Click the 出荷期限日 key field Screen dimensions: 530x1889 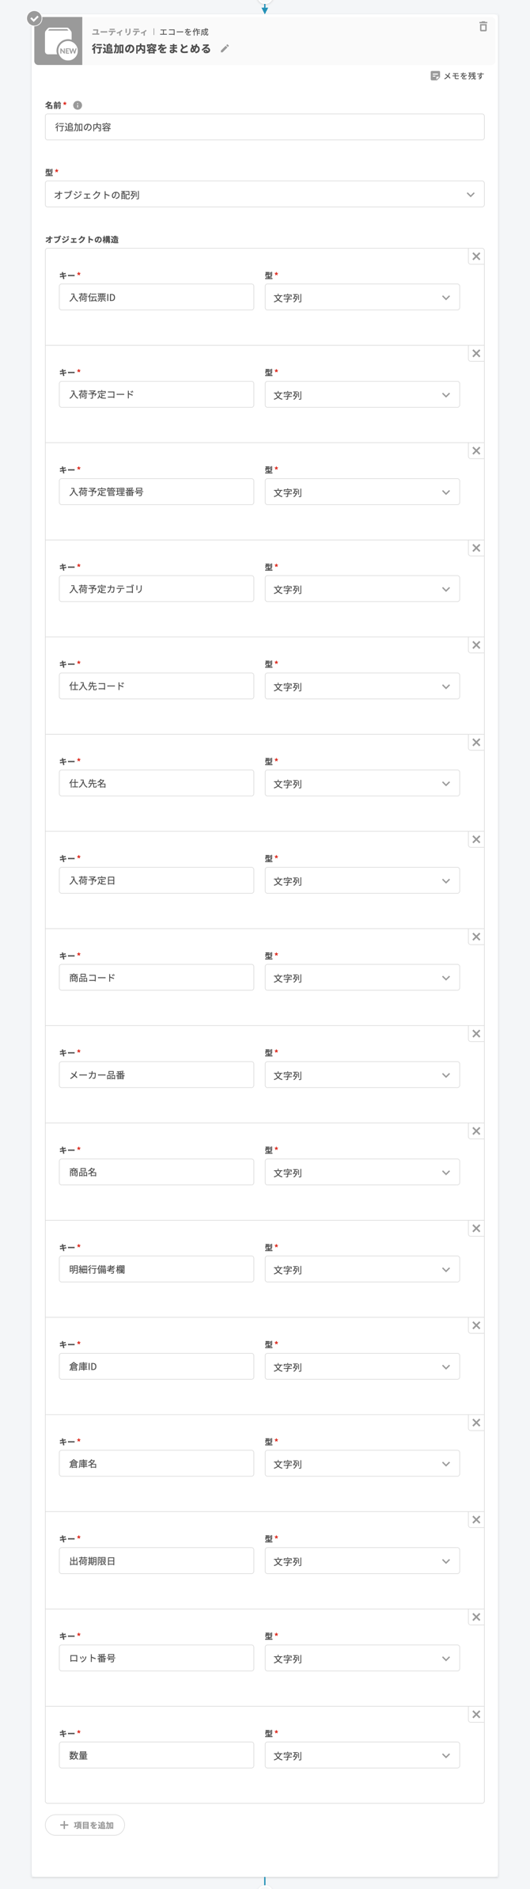point(156,1561)
